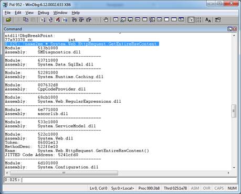241x194 pixels.
Task: Click the Step Over icon
Action: [x=81, y=20]
